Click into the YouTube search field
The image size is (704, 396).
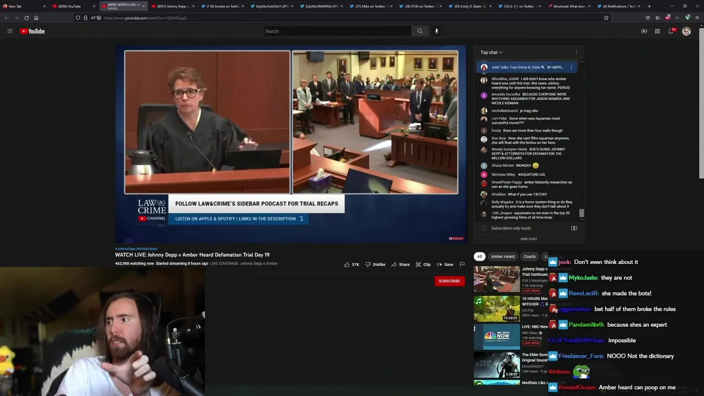point(337,31)
